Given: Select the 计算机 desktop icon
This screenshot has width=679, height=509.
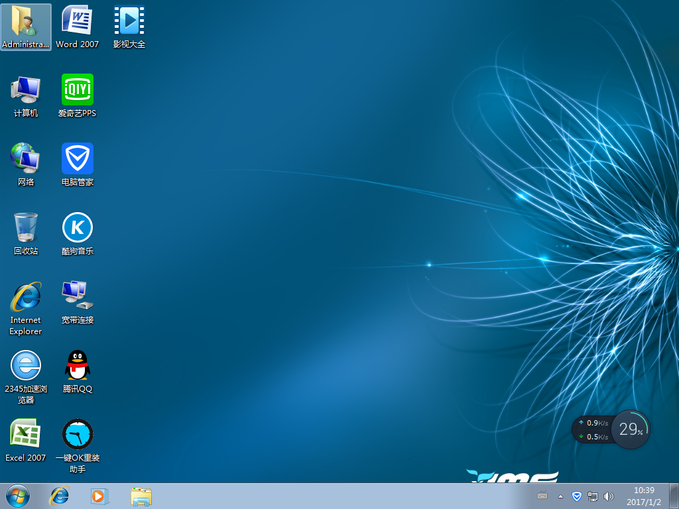Looking at the screenshot, I should pos(26,89).
